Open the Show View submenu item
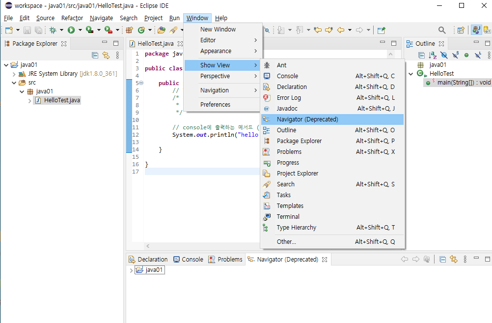 click(x=222, y=65)
